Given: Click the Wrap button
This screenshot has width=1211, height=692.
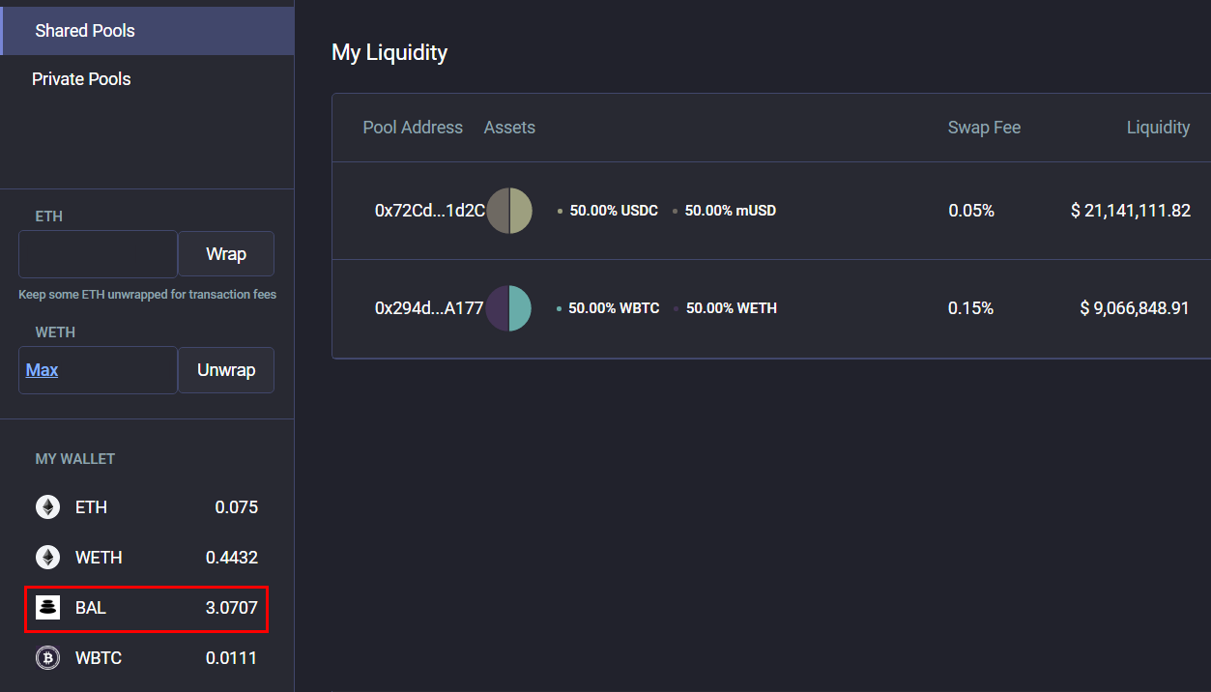Looking at the screenshot, I should coord(226,254).
